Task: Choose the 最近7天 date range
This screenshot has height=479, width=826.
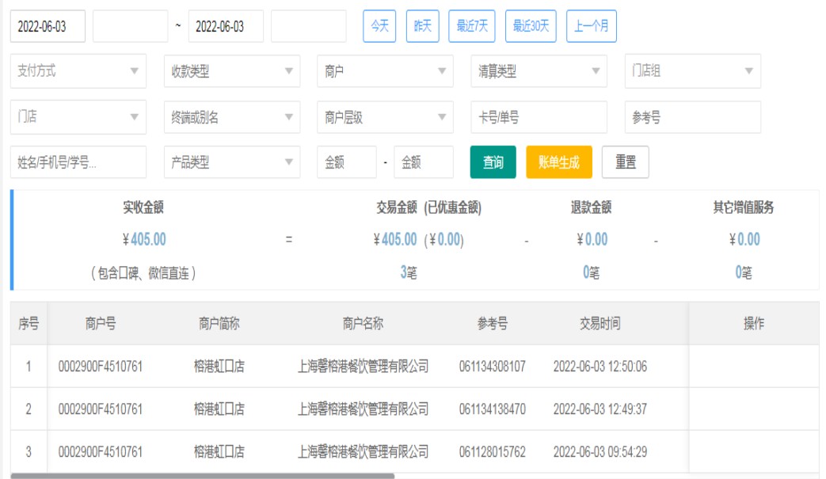Action: (472, 26)
